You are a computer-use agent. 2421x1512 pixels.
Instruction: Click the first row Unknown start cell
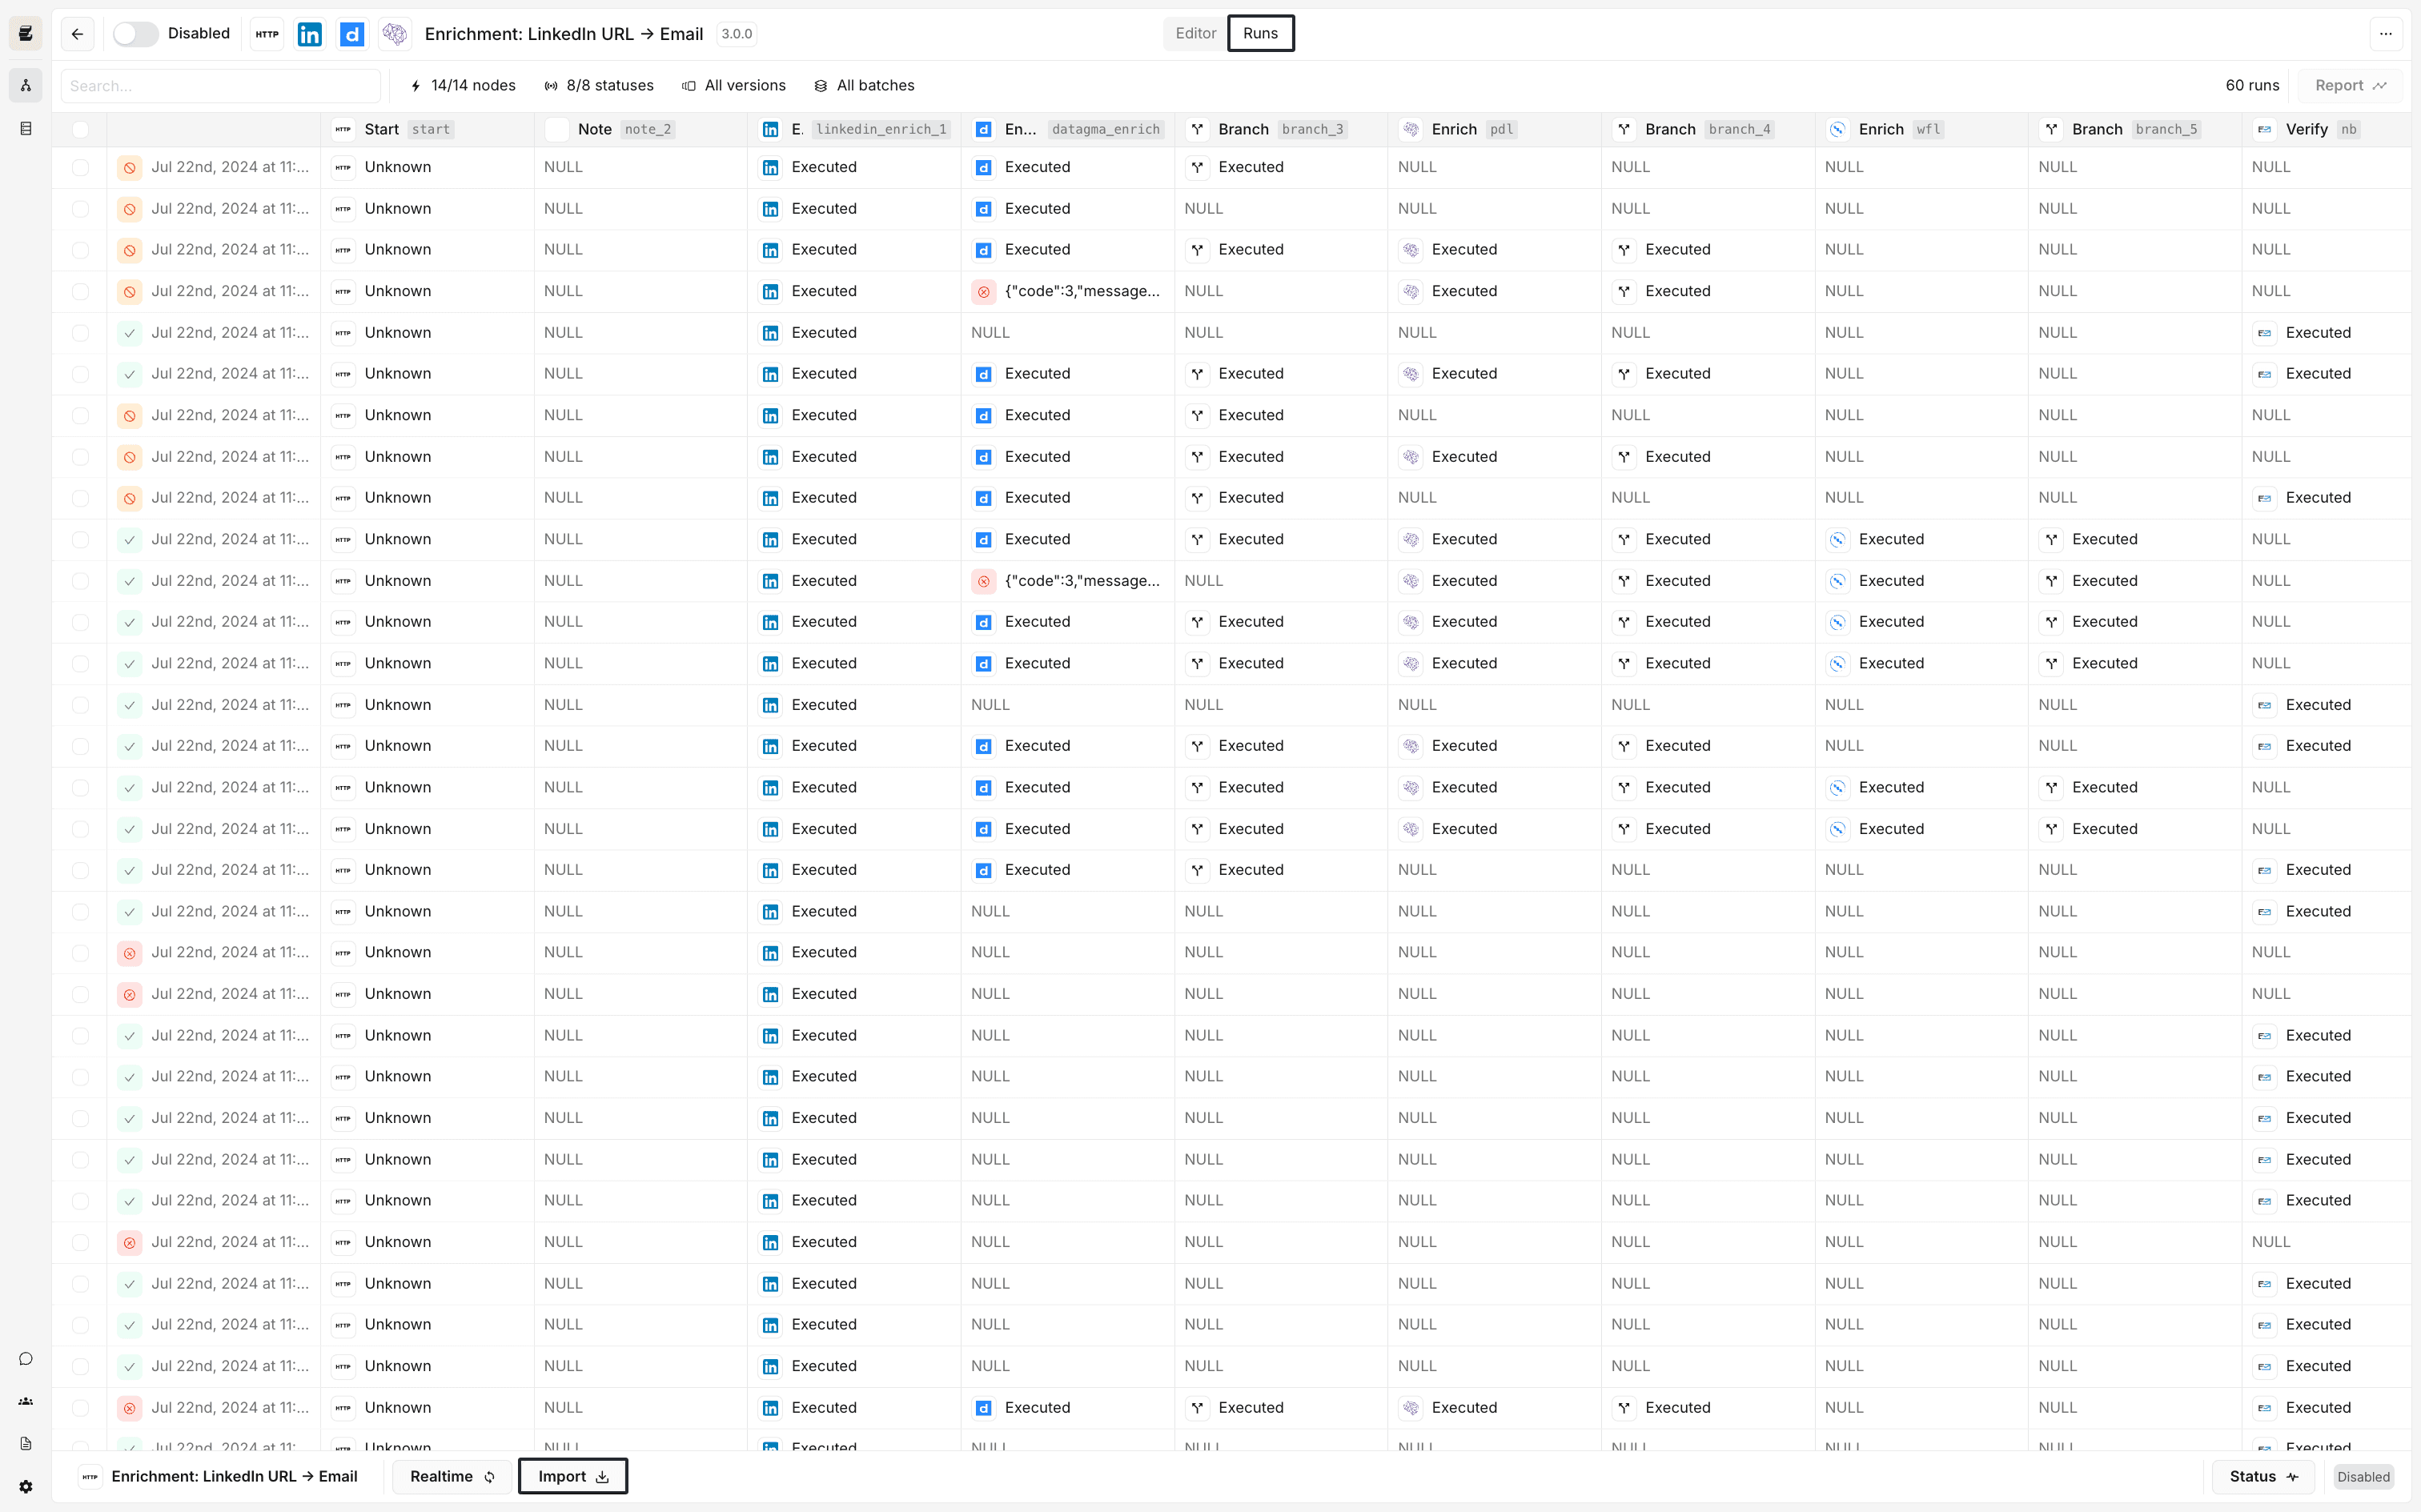point(427,167)
